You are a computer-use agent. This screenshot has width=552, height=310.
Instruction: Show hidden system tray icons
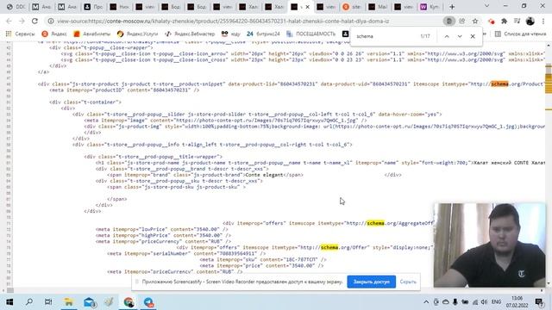click(x=426, y=302)
